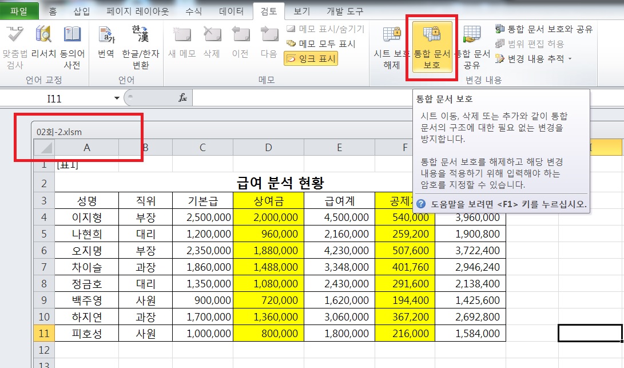Click 통합 문서 보호와 공유 button
Screen dimensions: 624x368
click(543, 29)
